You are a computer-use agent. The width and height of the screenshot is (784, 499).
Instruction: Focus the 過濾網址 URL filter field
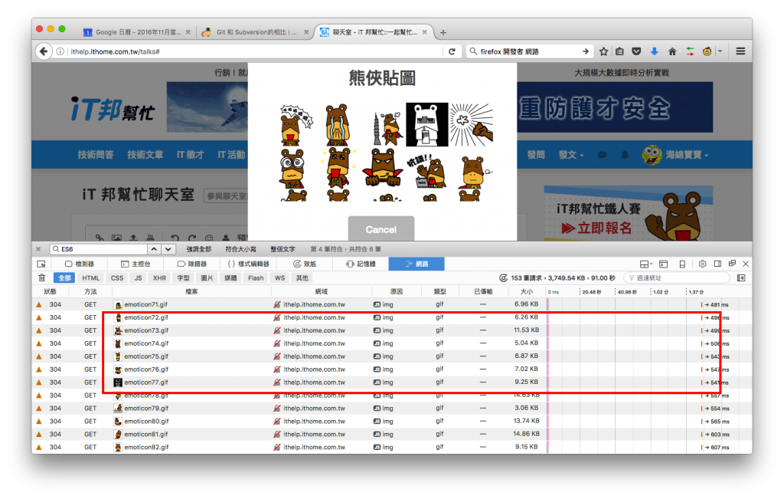[x=677, y=277]
